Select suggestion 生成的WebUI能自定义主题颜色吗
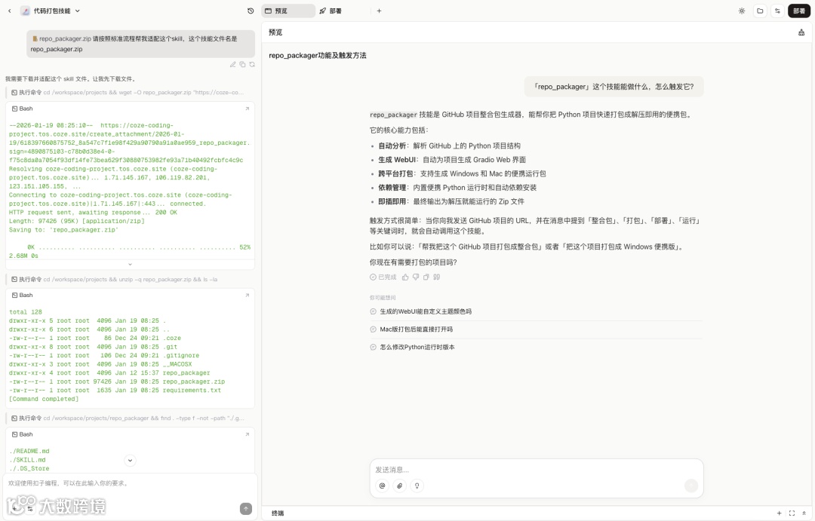The height and width of the screenshot is (521, 815). (x=425, y=311)
